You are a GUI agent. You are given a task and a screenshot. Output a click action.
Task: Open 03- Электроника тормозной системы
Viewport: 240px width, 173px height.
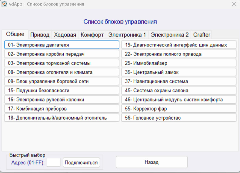point(62,63)
